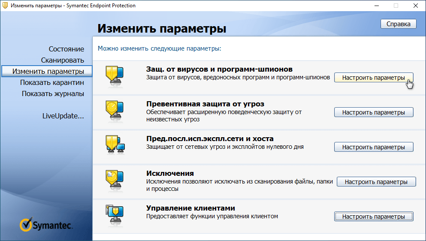Screen dimensions: 426x241
Task: Click description Обеспечивает расширенную поведенческую защиту
Action: [x=224, y=115]
